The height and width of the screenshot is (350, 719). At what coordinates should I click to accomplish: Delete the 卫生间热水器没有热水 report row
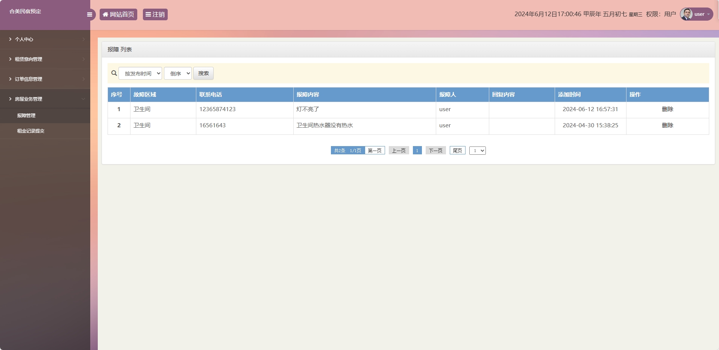[x=667, y=125]
